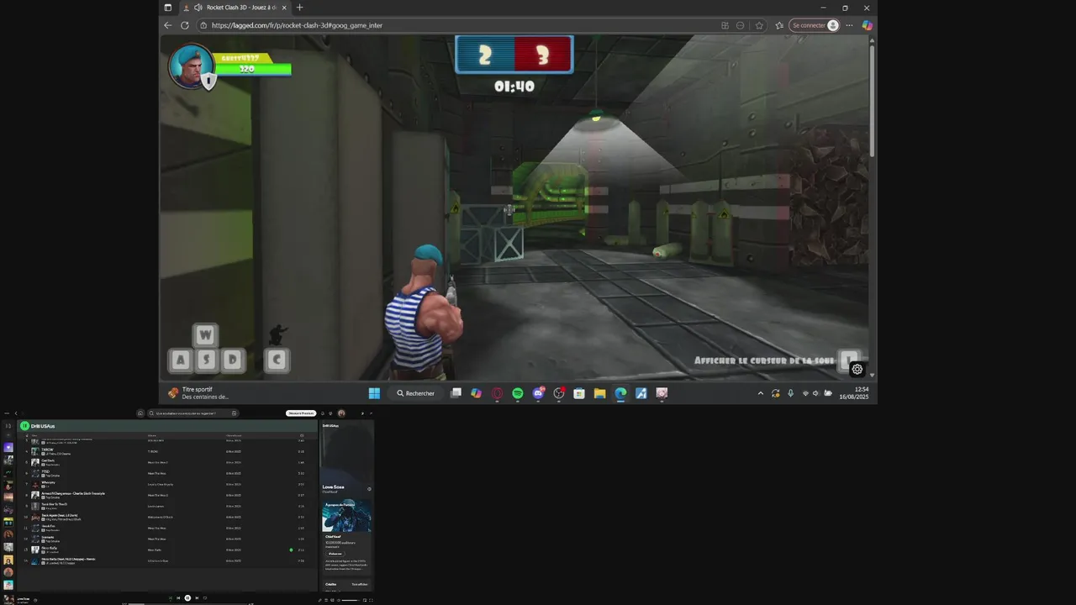Click the green health bar showing 320
1076x605 pixels.
pos(252,69)
